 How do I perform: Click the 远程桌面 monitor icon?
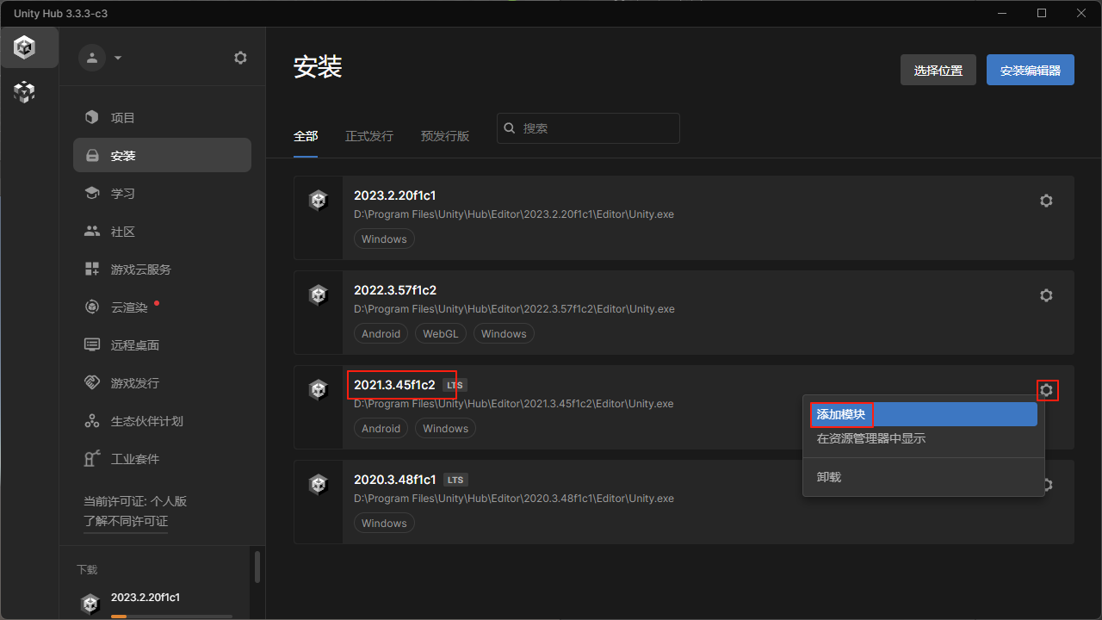(x=92, y=344)
